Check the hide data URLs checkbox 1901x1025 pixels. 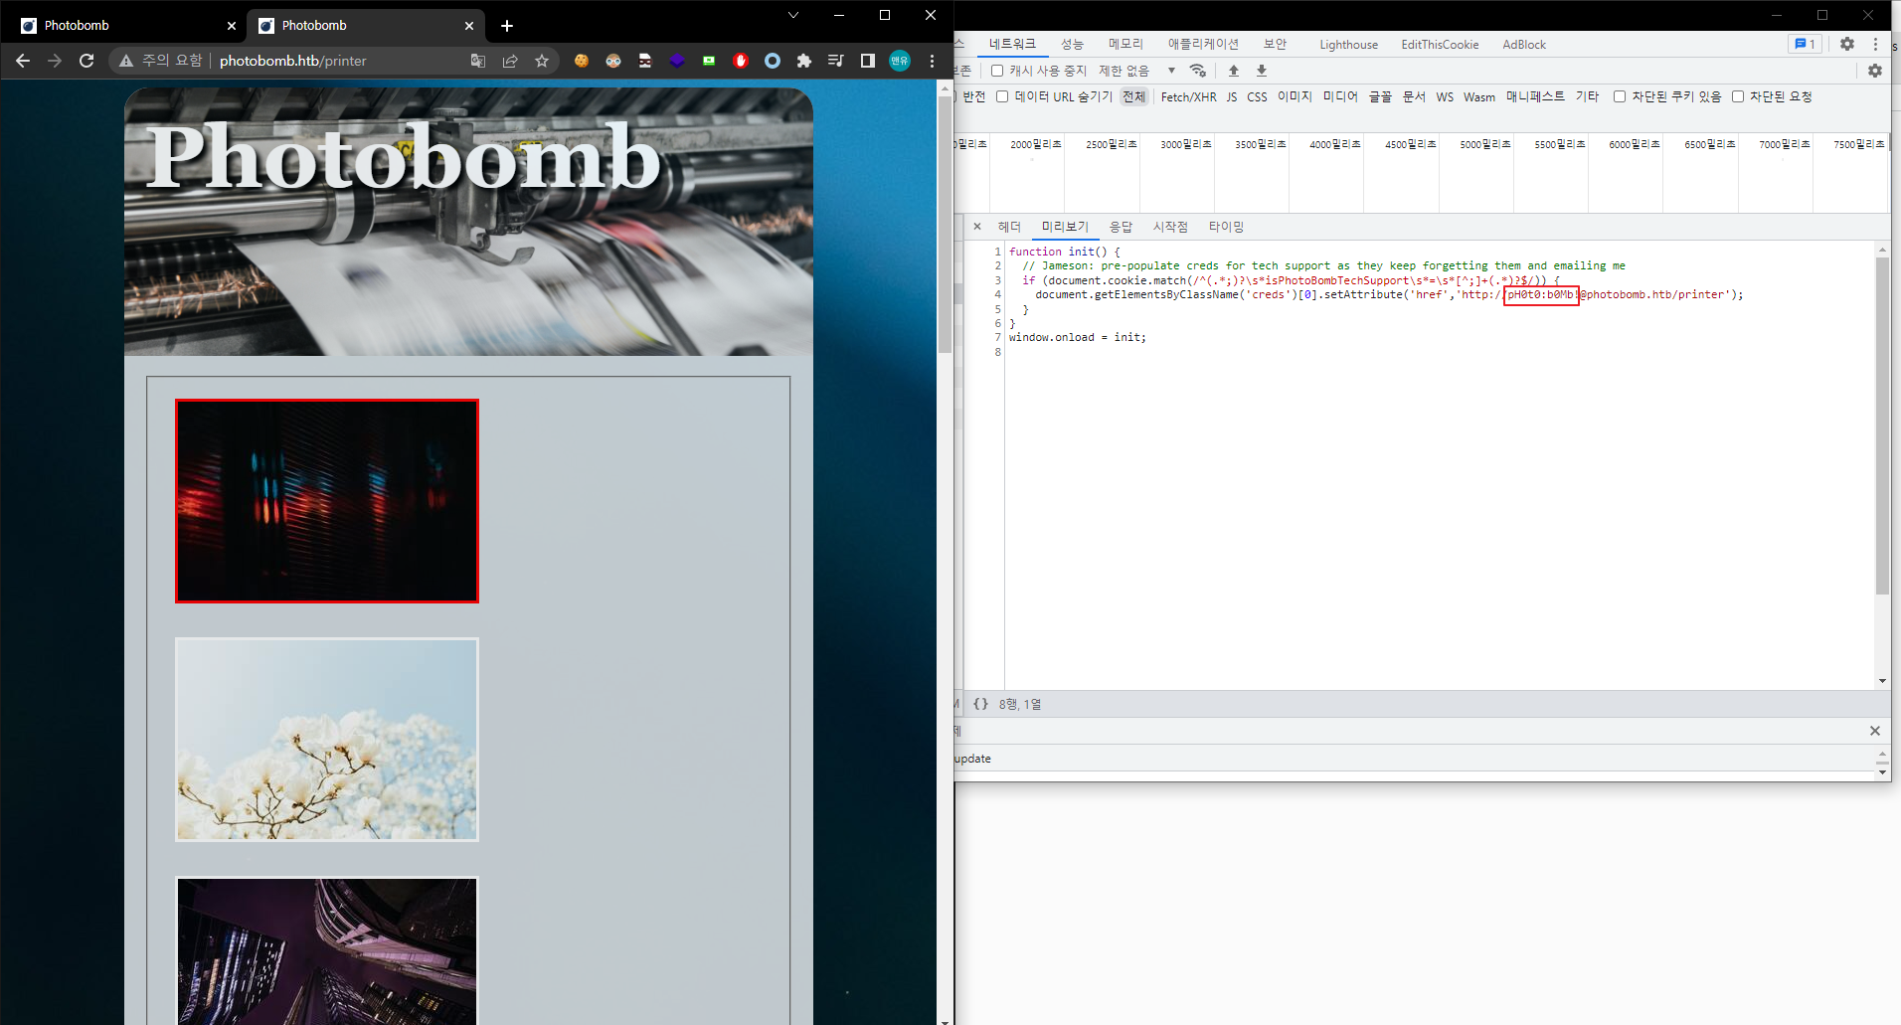(1002, 96)
